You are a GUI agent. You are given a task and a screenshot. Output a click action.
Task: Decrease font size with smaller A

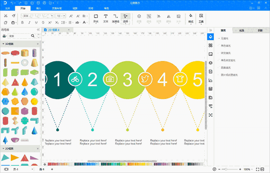click(78, 16)
